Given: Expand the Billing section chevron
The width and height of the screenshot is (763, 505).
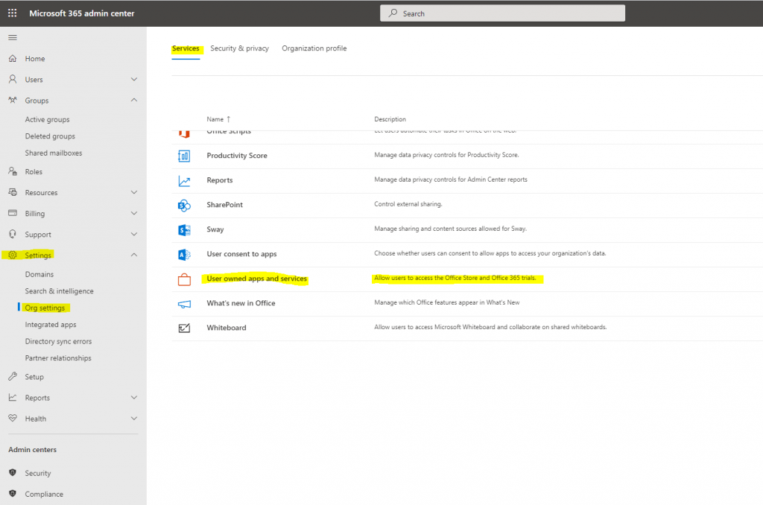Looking at the screenshot, I should coord(134,213).
